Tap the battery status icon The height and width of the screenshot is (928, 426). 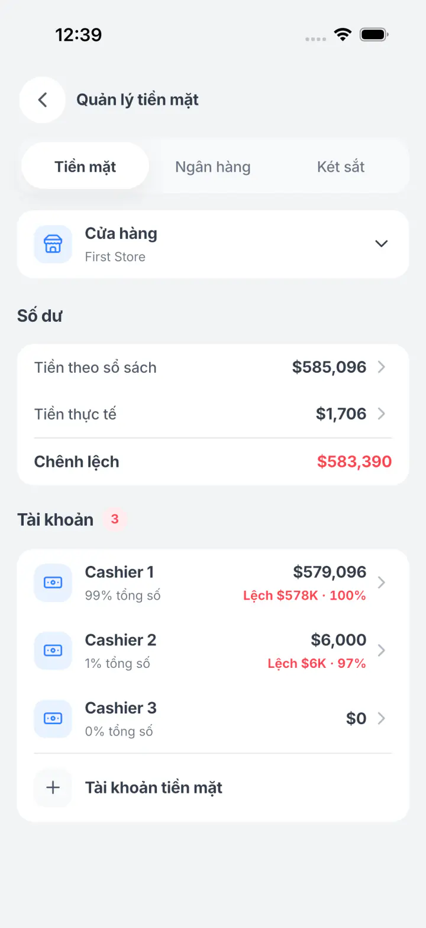pos(375,34)
